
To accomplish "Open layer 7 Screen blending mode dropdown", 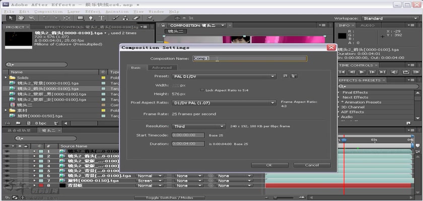I will (150, 180).
